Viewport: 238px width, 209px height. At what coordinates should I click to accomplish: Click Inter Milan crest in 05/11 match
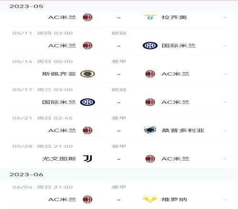[150, 46]
